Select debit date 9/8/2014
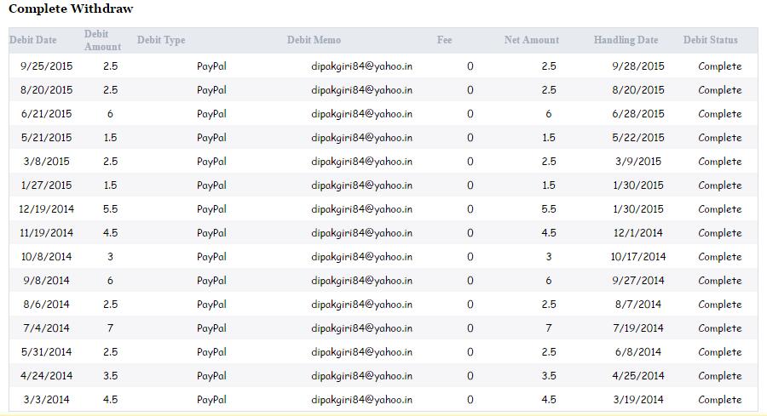 pos(47,280)
